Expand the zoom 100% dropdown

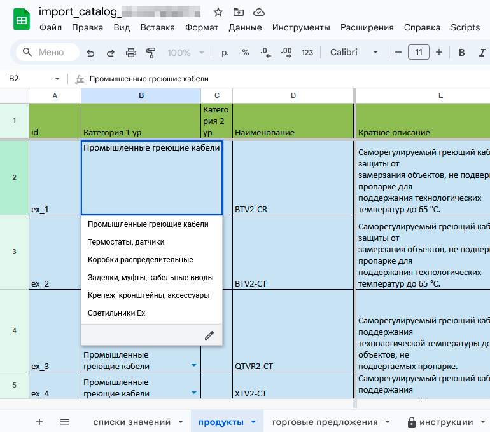pos(186,53)
